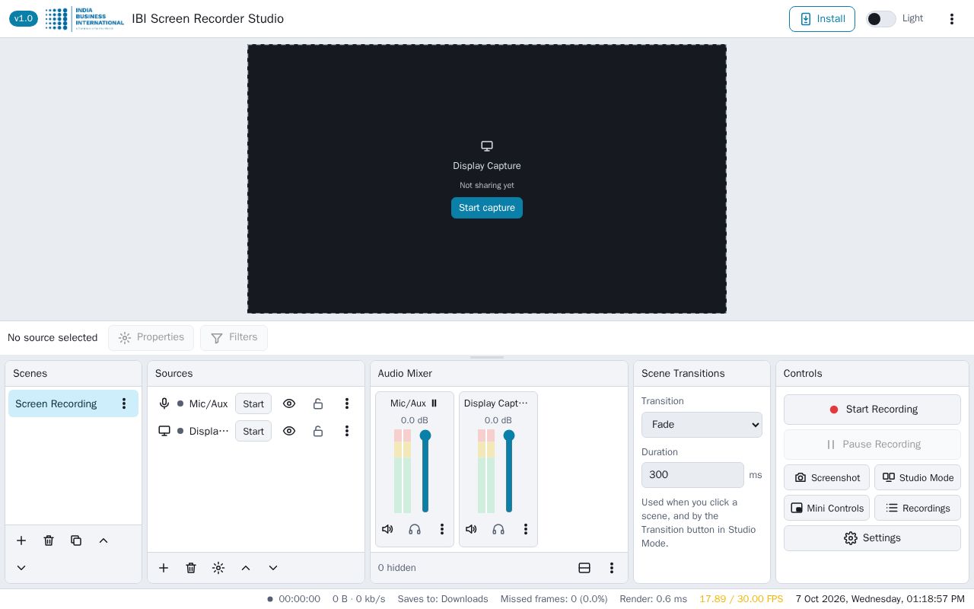Click the Display Capture mixer volume slider
974x609 pixels.
509,471
